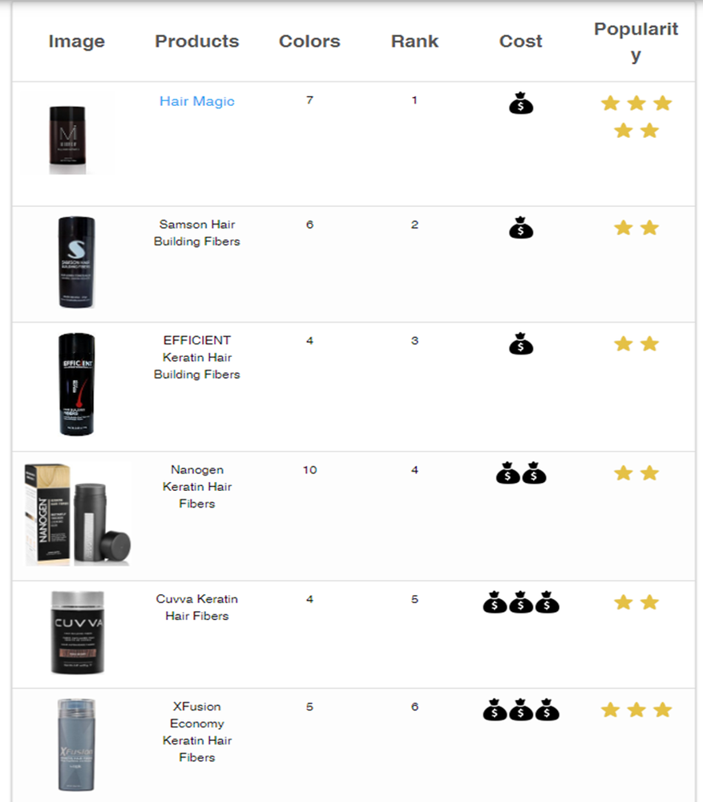The width and height of the screenshot is (703, 802).
Task: Open the Nanogen product box image
Action: [x=77, y=513]
